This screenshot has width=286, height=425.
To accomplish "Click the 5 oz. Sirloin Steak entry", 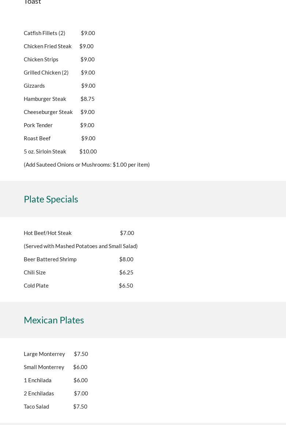I will coord(45,152).
